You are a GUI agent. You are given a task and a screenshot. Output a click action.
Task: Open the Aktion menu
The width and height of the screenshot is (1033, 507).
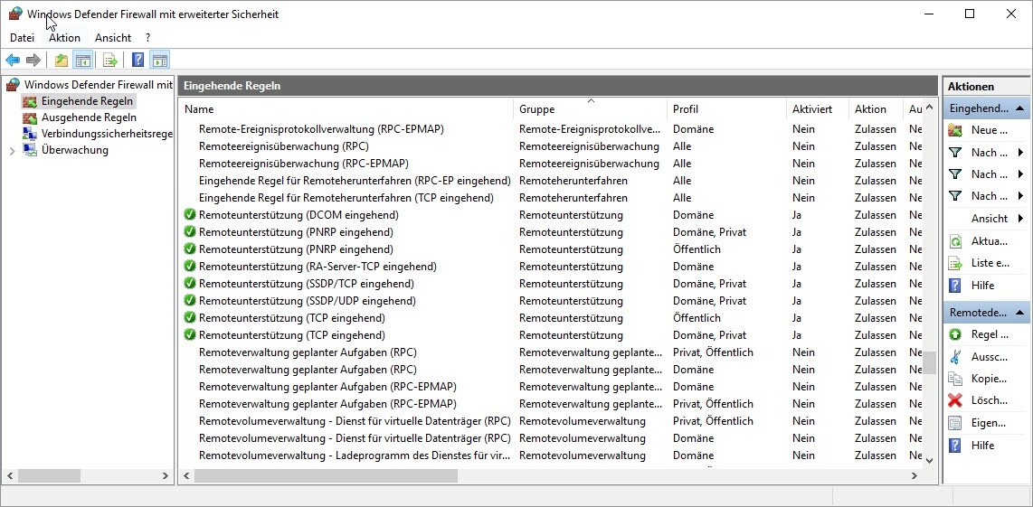[x=64, y=38]
